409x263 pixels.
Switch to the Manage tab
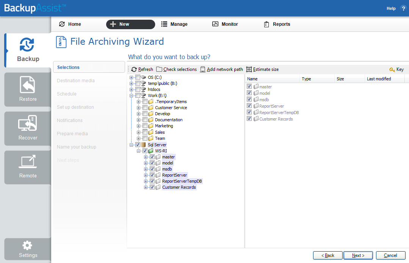174,24
